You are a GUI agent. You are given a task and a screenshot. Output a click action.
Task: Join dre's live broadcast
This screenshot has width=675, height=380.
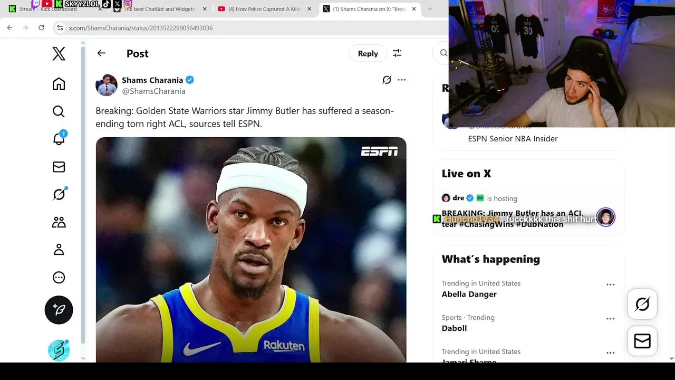pyautogui.click(x=528, y=211)
